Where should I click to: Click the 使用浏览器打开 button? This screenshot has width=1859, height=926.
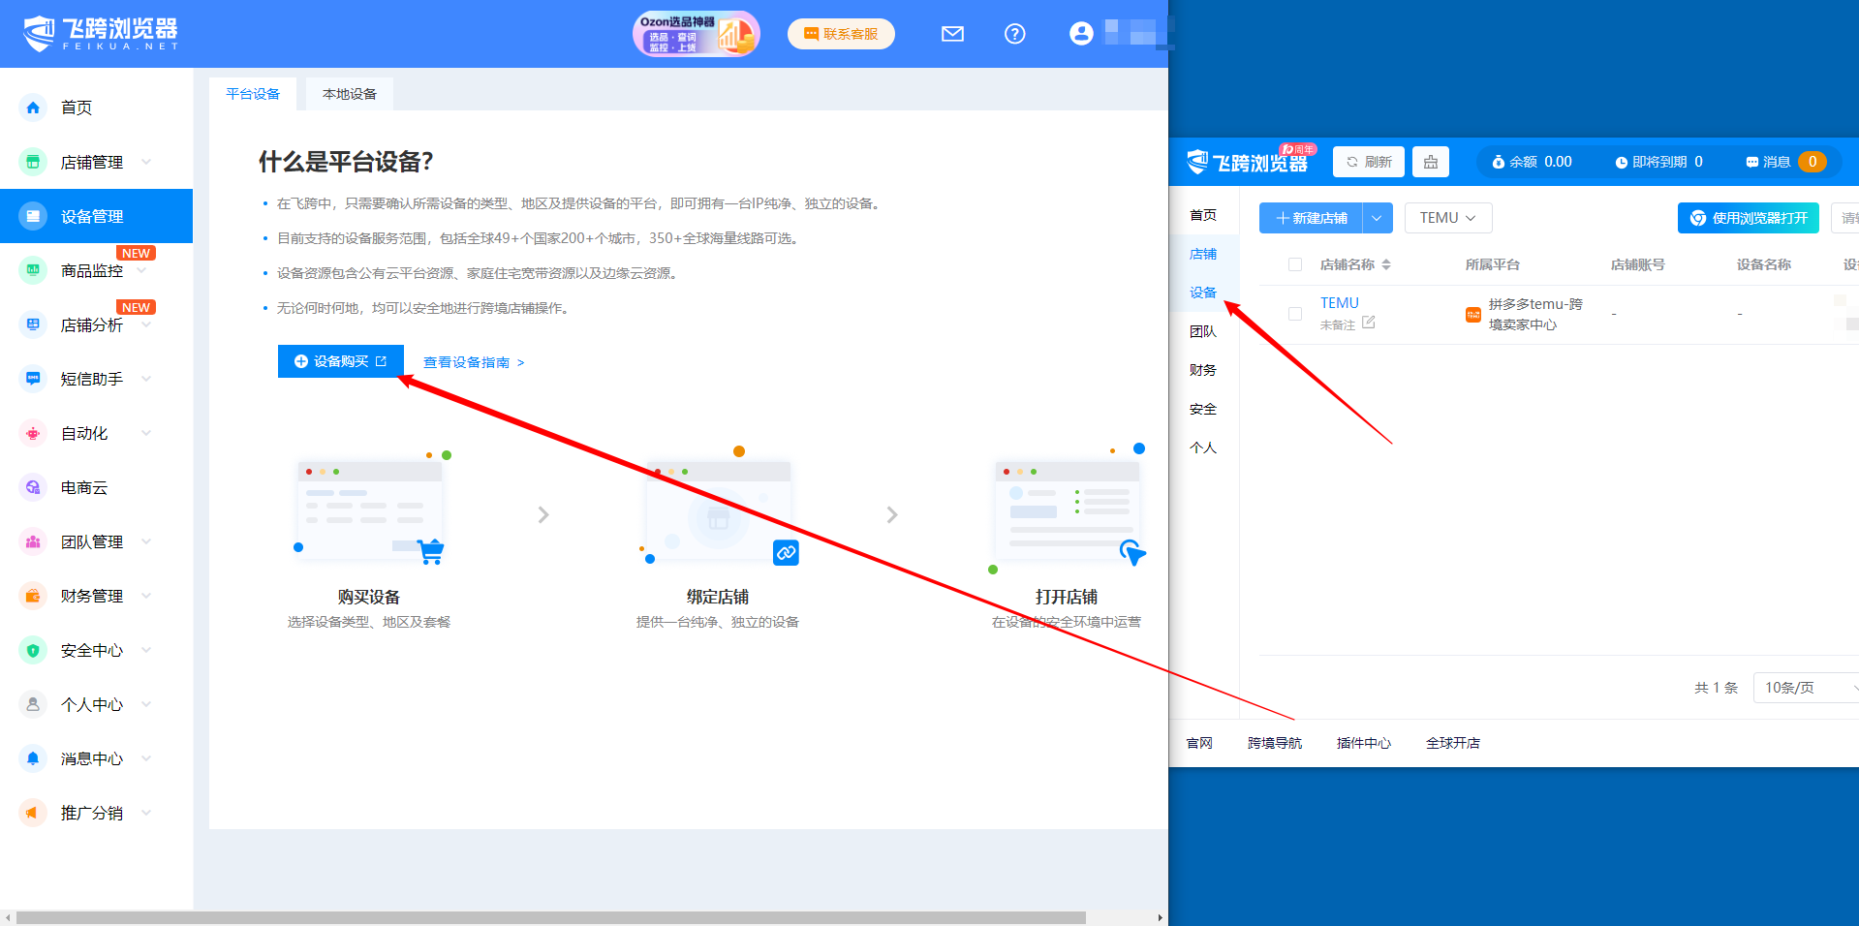click(1748, 218)
